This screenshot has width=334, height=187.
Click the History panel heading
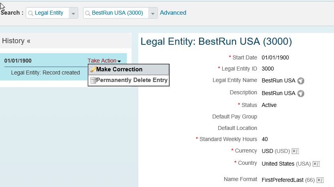click(13, 41)
